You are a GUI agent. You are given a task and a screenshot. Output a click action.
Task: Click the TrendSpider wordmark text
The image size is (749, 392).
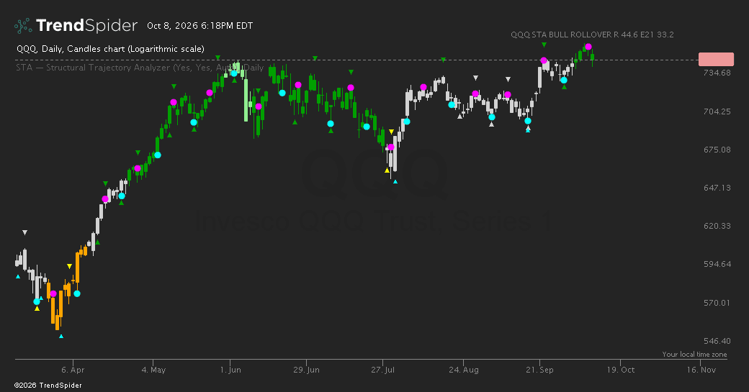pos(86,25)
